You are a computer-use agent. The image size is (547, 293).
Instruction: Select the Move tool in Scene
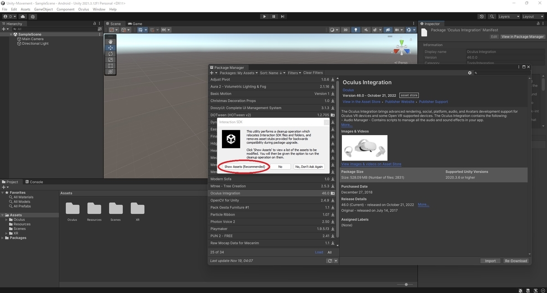110,48
